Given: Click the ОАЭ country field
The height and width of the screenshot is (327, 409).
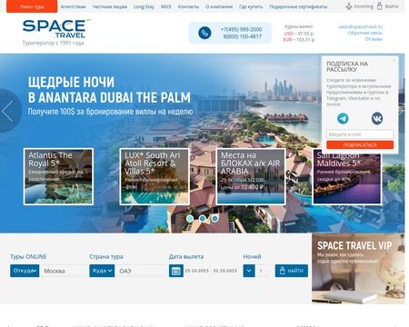Looking at the screenshot, I should click(x=141, y=271).
